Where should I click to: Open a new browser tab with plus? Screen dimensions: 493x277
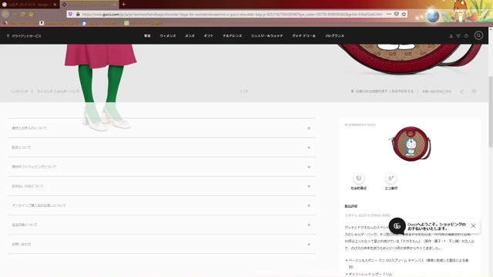tap(123, 5)
